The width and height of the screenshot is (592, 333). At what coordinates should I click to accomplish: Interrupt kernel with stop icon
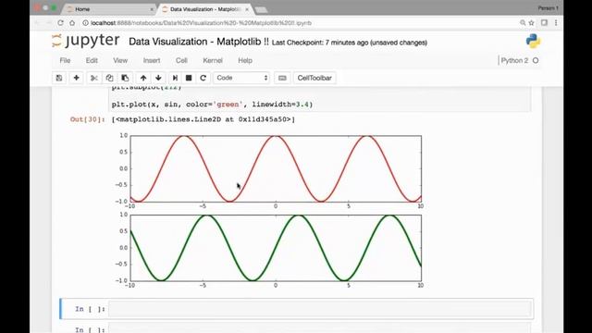point(189,78)
